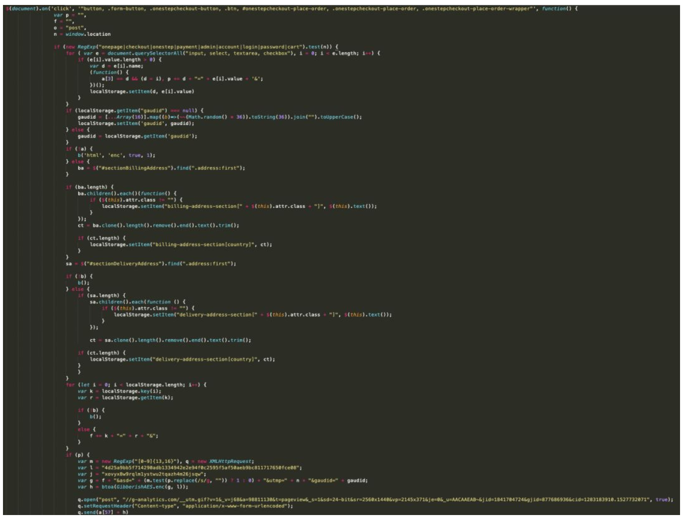This screenshot has height=519, width=684.
Task: Click the 'if (p) {' line
Action: pos(78,455)
